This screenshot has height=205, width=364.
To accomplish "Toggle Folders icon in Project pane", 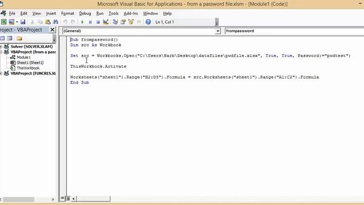I will [x=19, y=38].
